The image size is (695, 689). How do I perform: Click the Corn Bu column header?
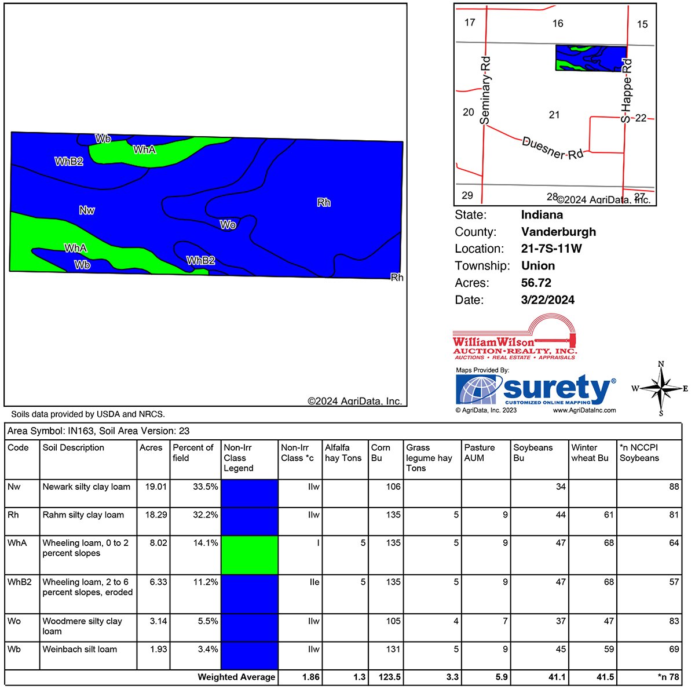381,453
